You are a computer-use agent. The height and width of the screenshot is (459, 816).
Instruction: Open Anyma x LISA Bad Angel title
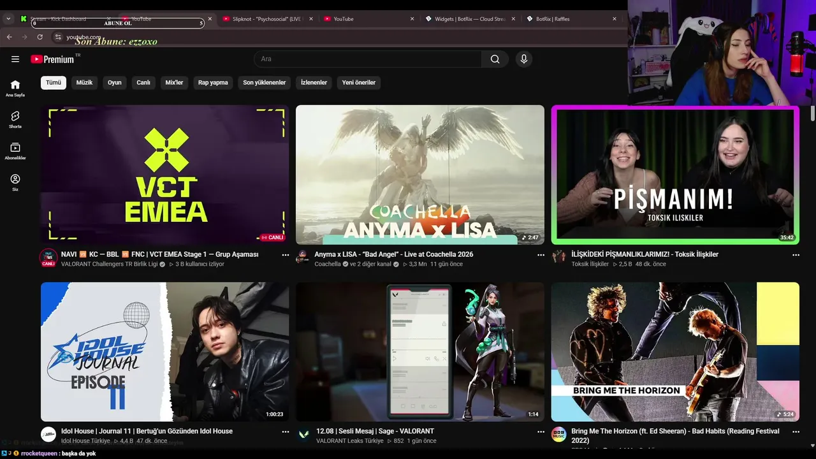(x=394, y=254)
